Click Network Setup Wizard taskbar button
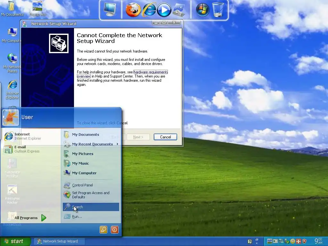Viewport: 328px width, 246px height. point(59,241)
